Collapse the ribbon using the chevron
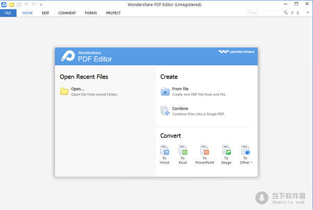The height and width of the screenshot is (210, 313). pos(308,12)
